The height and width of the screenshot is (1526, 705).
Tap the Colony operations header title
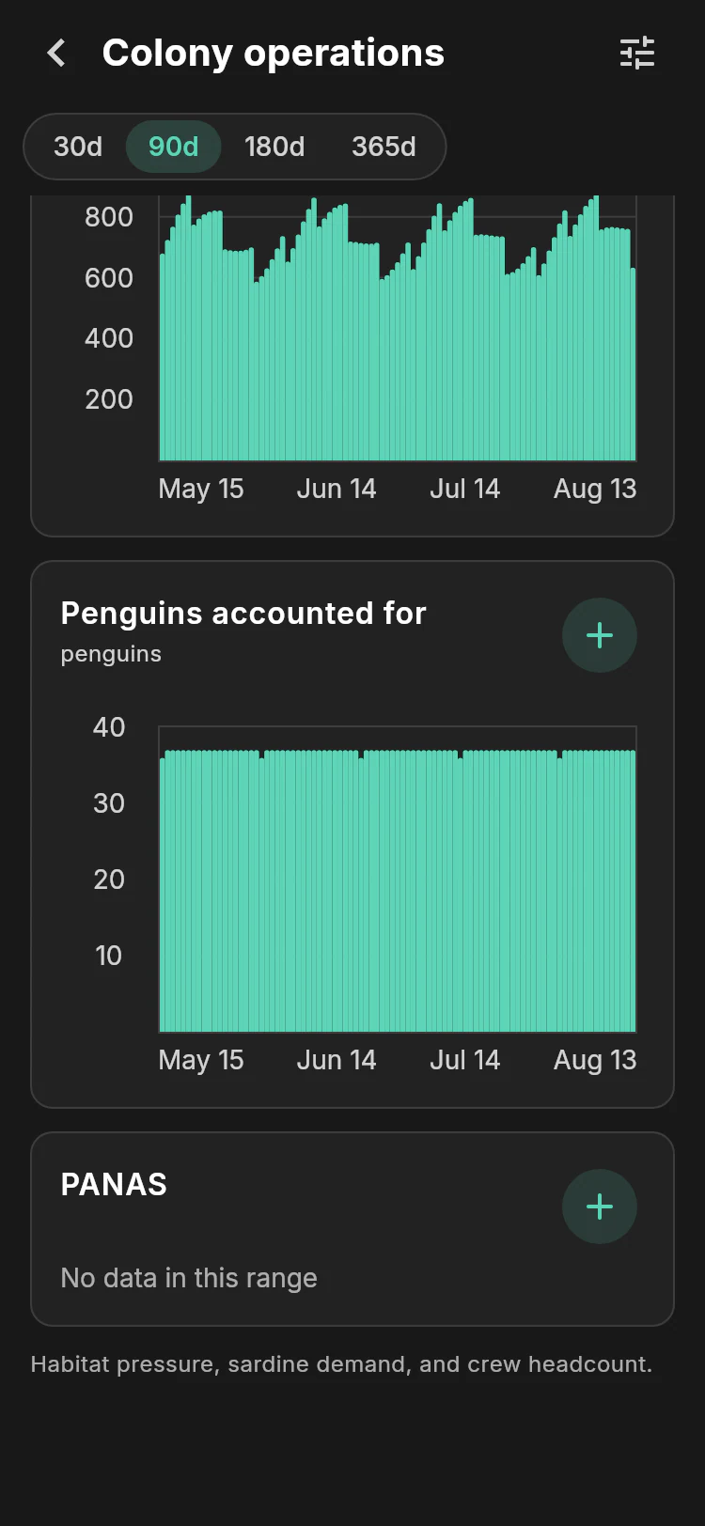[x=274, y=54]
